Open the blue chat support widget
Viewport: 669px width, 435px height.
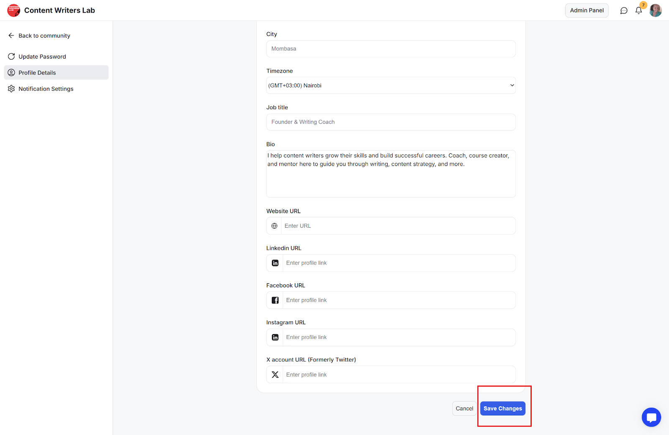point(651,417)
